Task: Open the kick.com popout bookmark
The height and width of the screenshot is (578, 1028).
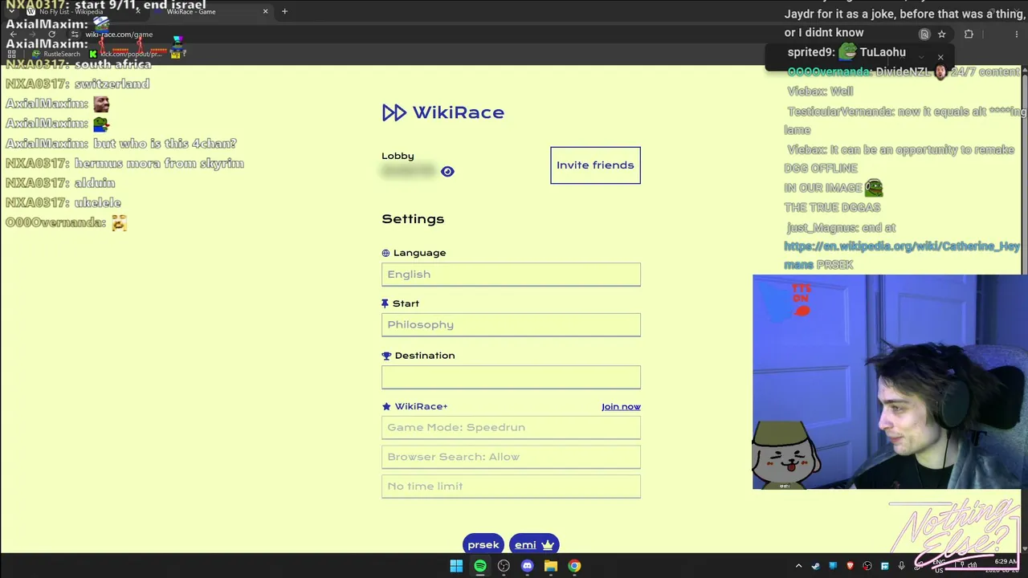Action: (125, 54)
